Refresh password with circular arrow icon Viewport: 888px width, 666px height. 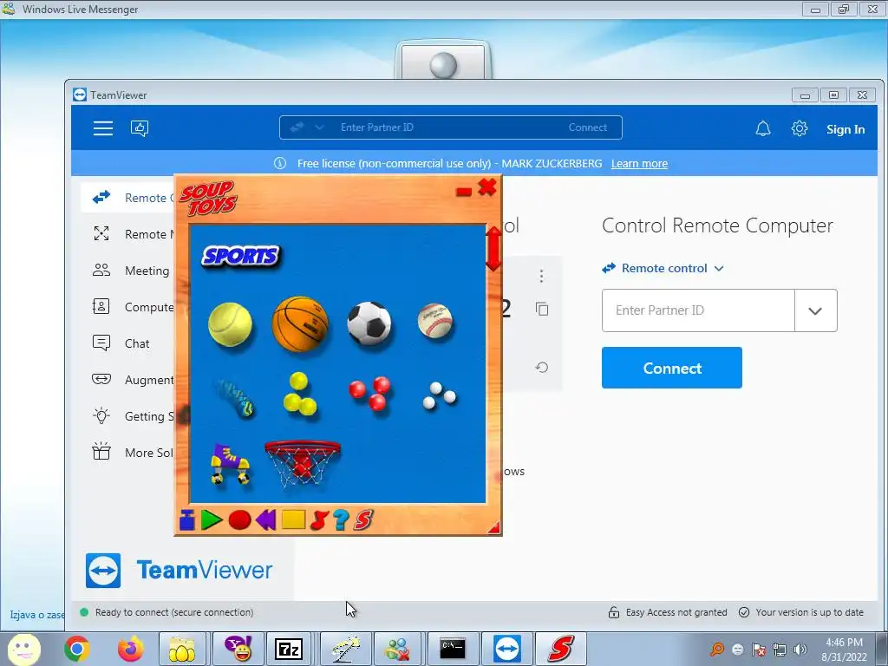coord(541,367)
